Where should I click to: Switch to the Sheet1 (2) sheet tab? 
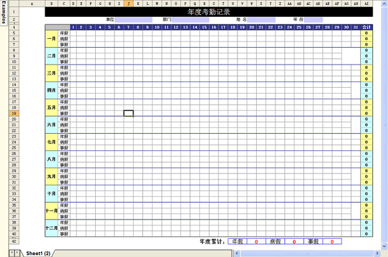(x=38, y=253)
